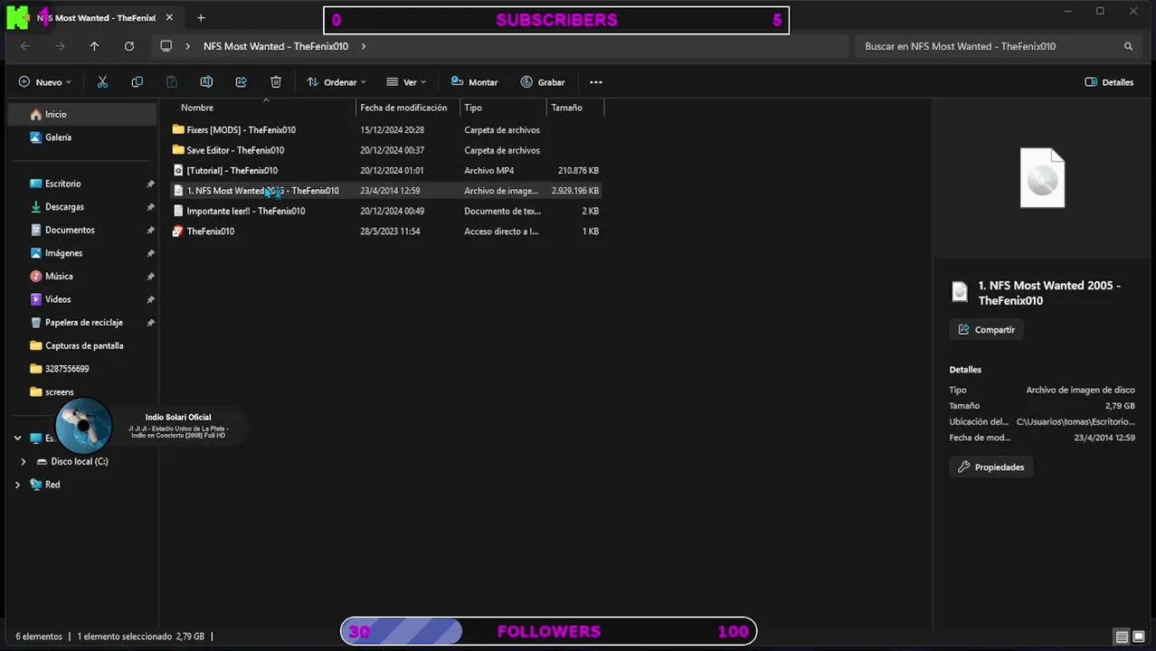Click the Delete trash icon in toolbar

pyautogui.click(x=276, y=82)
